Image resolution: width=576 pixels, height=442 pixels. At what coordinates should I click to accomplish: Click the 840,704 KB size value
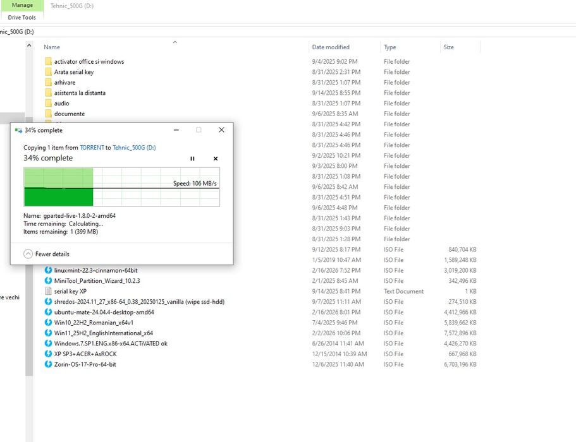[462, 249]
